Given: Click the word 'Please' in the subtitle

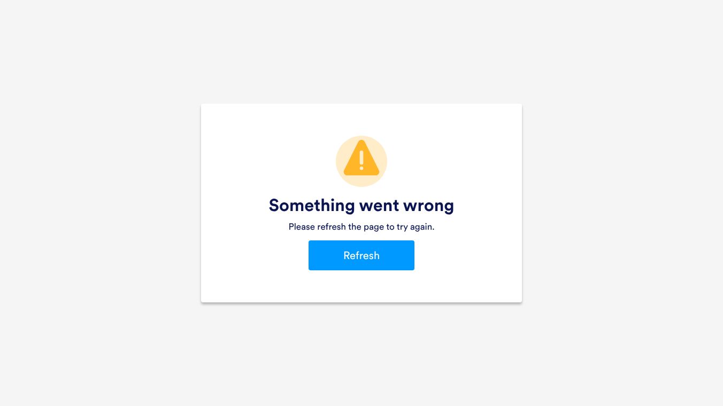Looking at the screenshot, I should [x=302, y=227].
